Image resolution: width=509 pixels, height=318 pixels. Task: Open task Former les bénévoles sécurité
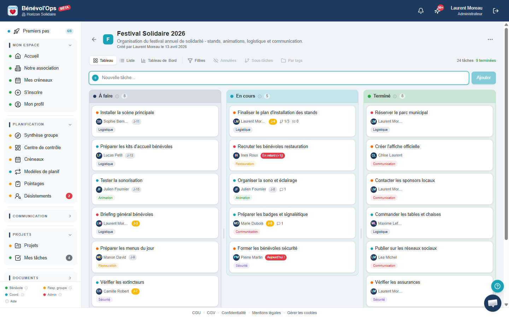292,257
